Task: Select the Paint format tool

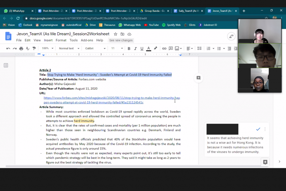Action: pos(34,48)
